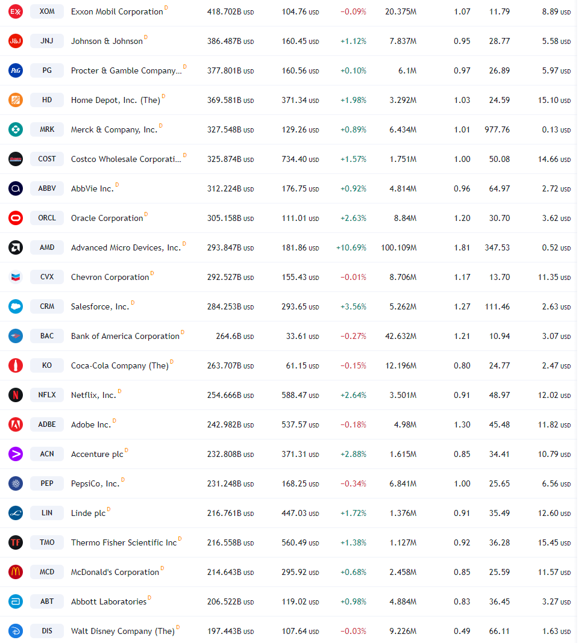Viewport: 582px width, 643px height.
Task: Click market cap 418.702B USD
Action: 231,12
